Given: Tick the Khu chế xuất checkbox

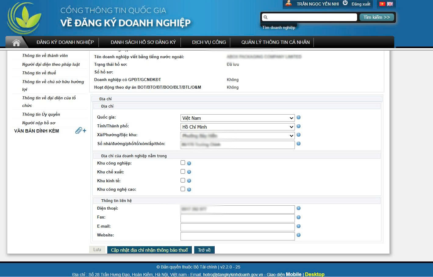Looking at the screenshot, I should pos(183,172).
